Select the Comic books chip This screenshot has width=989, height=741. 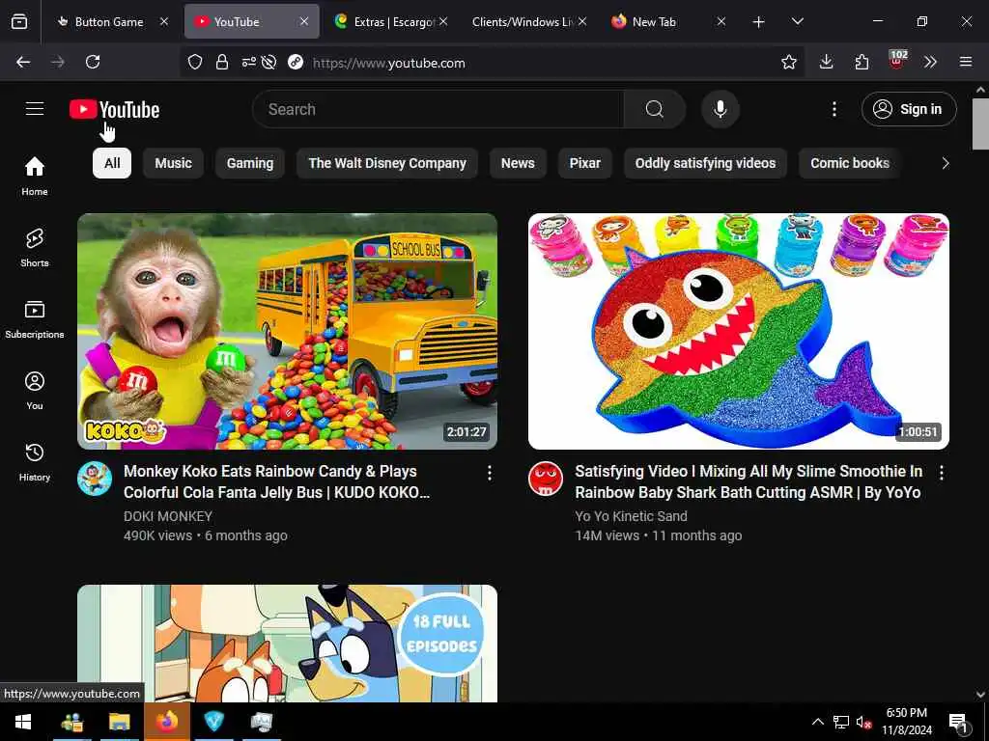850,163
